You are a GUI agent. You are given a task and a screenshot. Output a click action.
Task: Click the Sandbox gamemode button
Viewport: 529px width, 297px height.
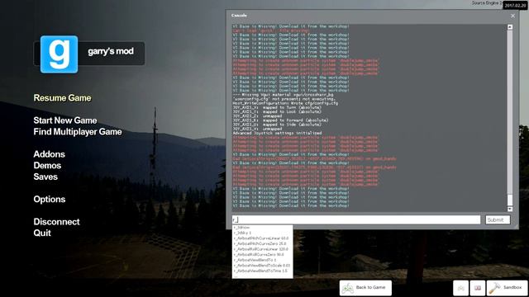point(508,288)
